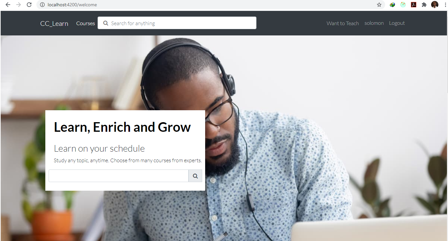Click the browser forward arrow
The width and height of the screenshot is (448, 241).
click(x=19, y=5)
